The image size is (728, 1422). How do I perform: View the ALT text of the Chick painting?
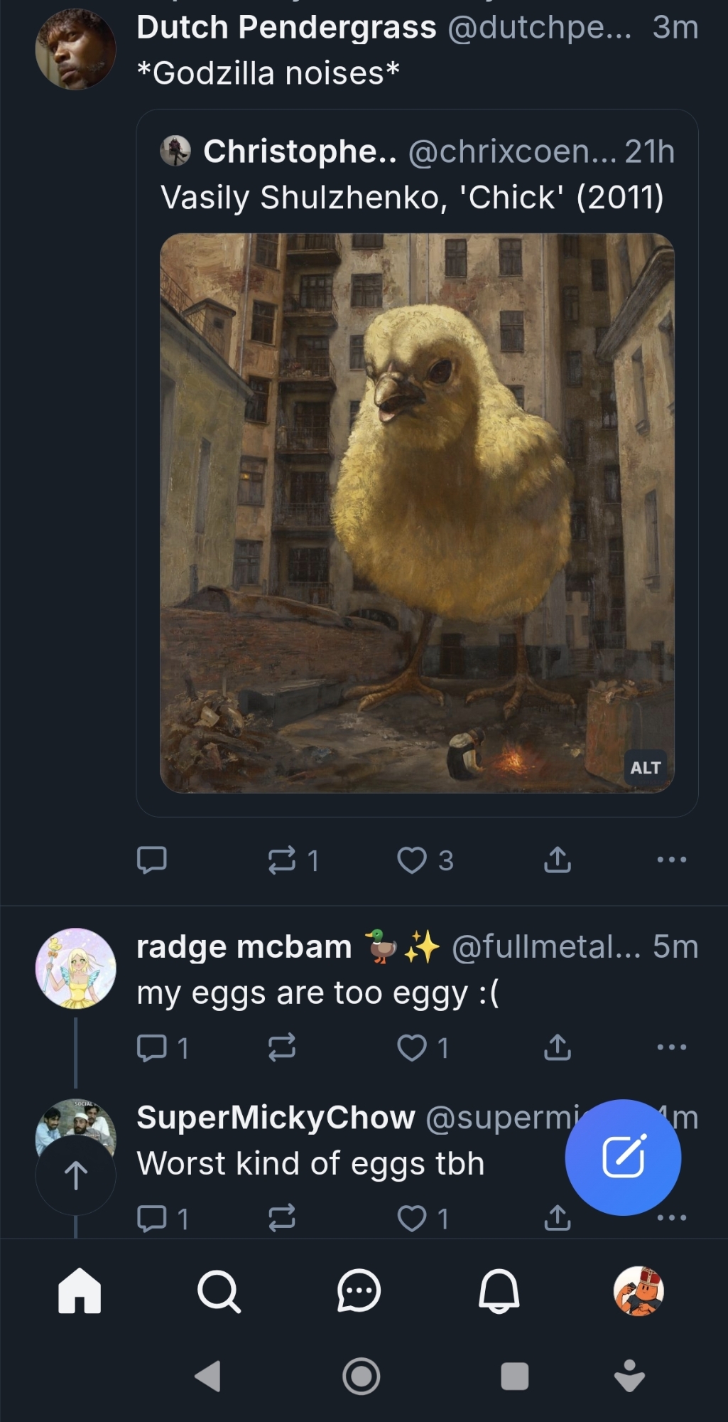tap(645, 768)
